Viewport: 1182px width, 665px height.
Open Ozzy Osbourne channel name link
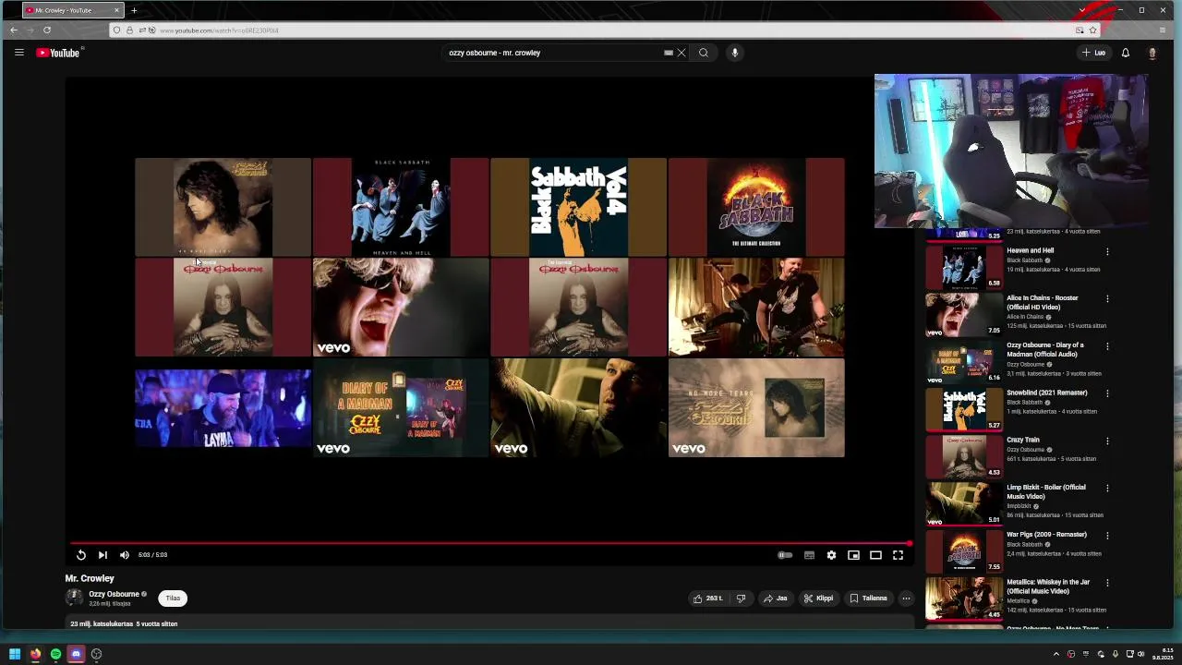point(114,594)
